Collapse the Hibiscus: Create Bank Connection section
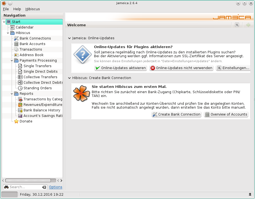This screenshot has height=199, width=255. [x=69, y=78]
